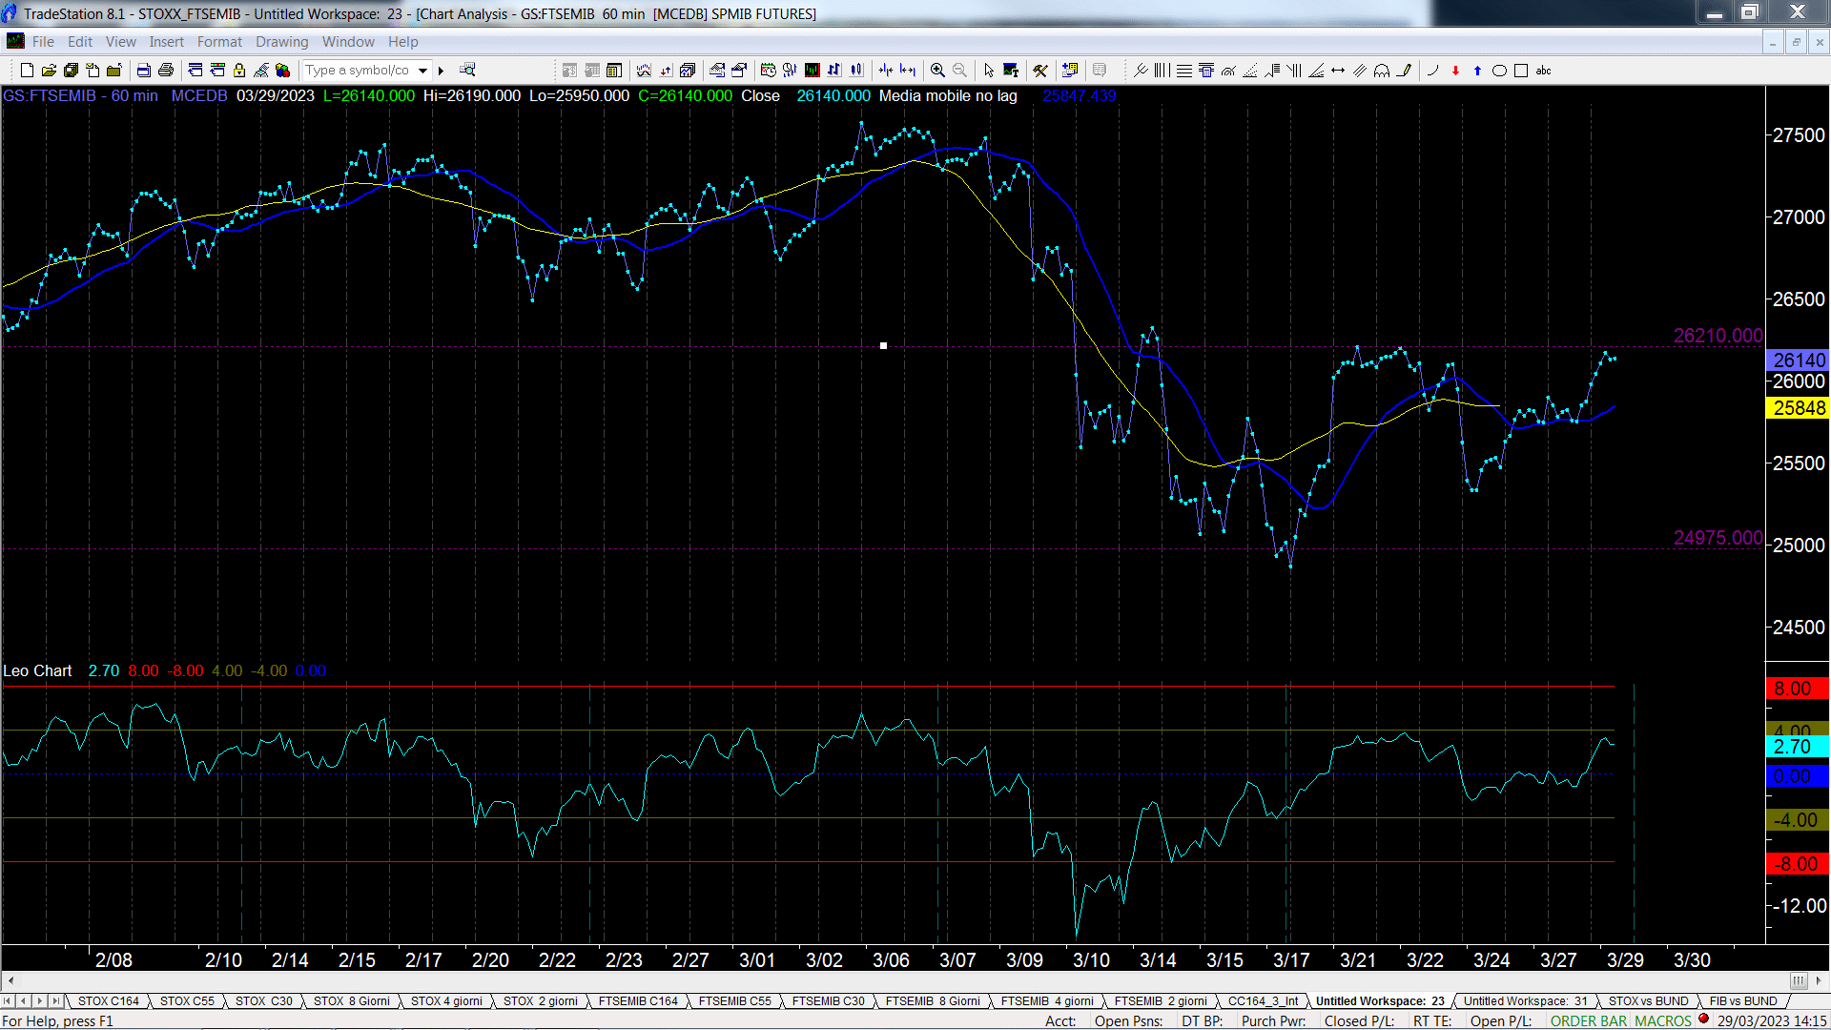
Task: Select the parallel lines drawing tool
Action: coord(1360,71)
